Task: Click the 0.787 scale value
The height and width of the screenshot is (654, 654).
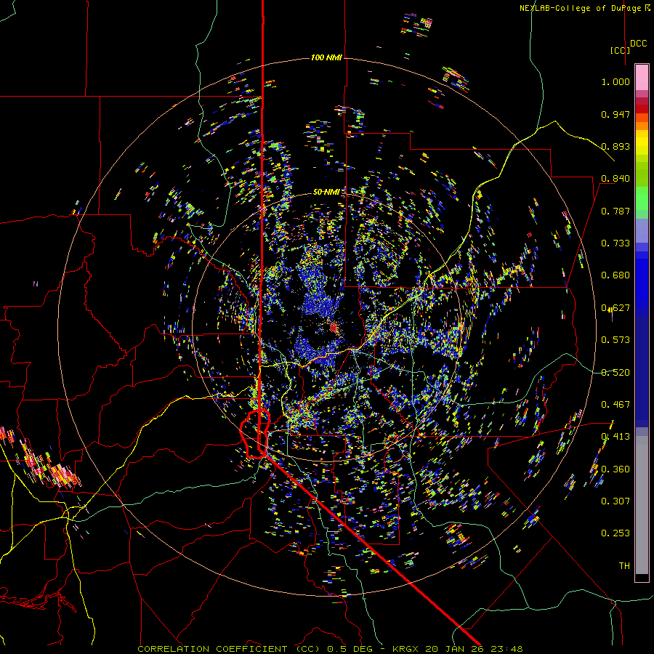Action: tap(615, 211)
